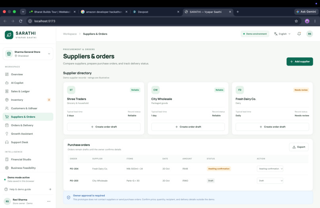Viewport: 320px width, 208px height.
Task: Click Milk 500ml × 24 item cell
Action: coord(135,169)
